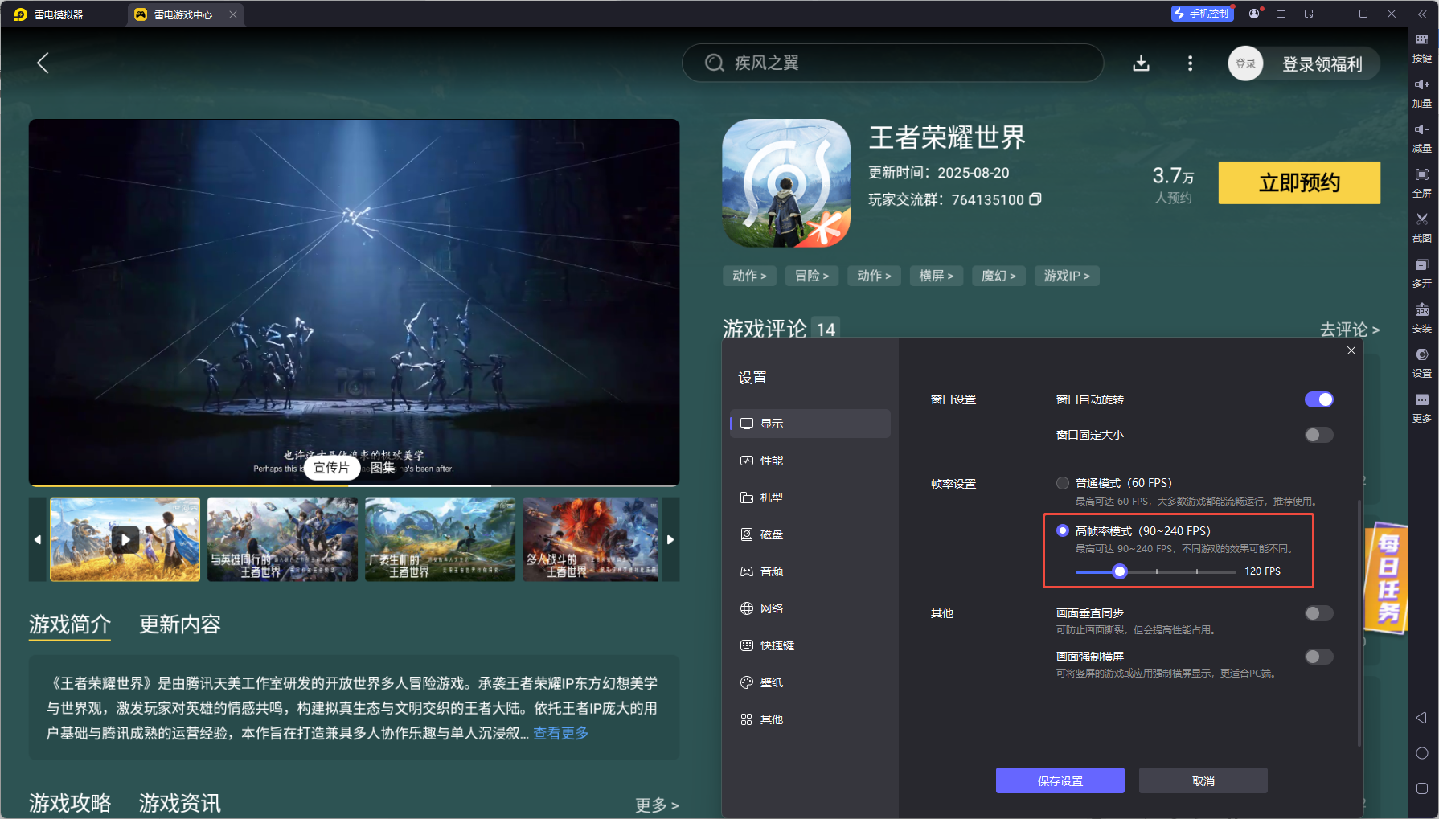Image resolution: width=1439 pixels, height=819 pixels.
Task: Open the 按键 keymapping sidebar tool
Action: pos(1421,48)
